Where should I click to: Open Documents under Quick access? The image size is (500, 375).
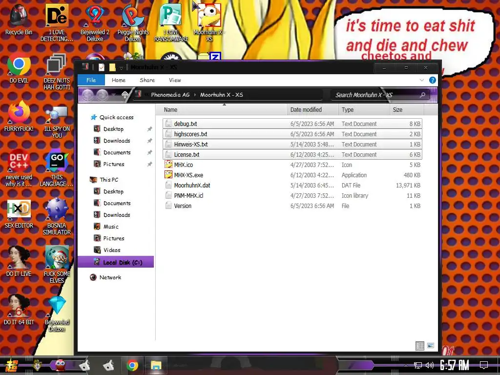tap(117, 152)
